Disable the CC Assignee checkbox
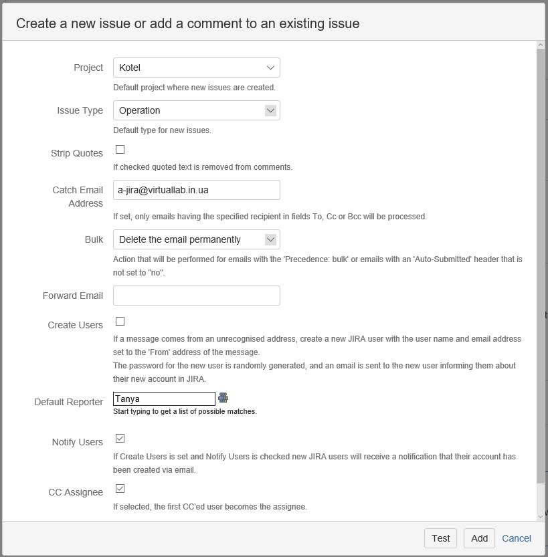Screen dimensions: 548x557 120,488
